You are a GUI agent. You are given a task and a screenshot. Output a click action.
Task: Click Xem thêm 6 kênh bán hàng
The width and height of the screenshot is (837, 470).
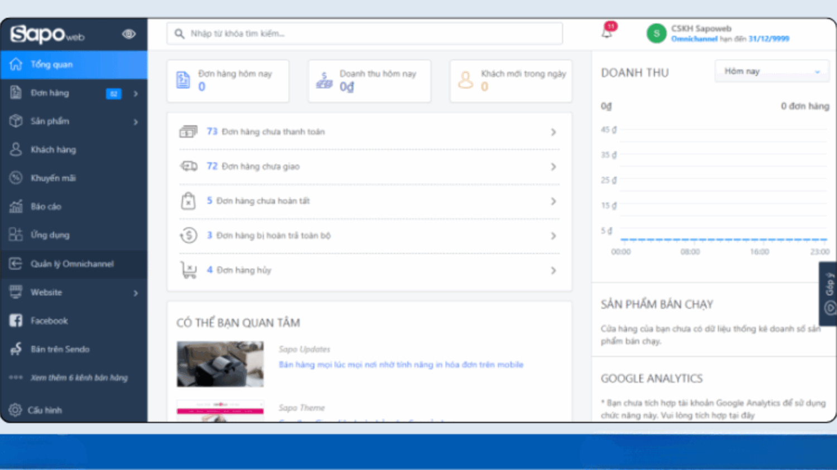coord(79,378)
